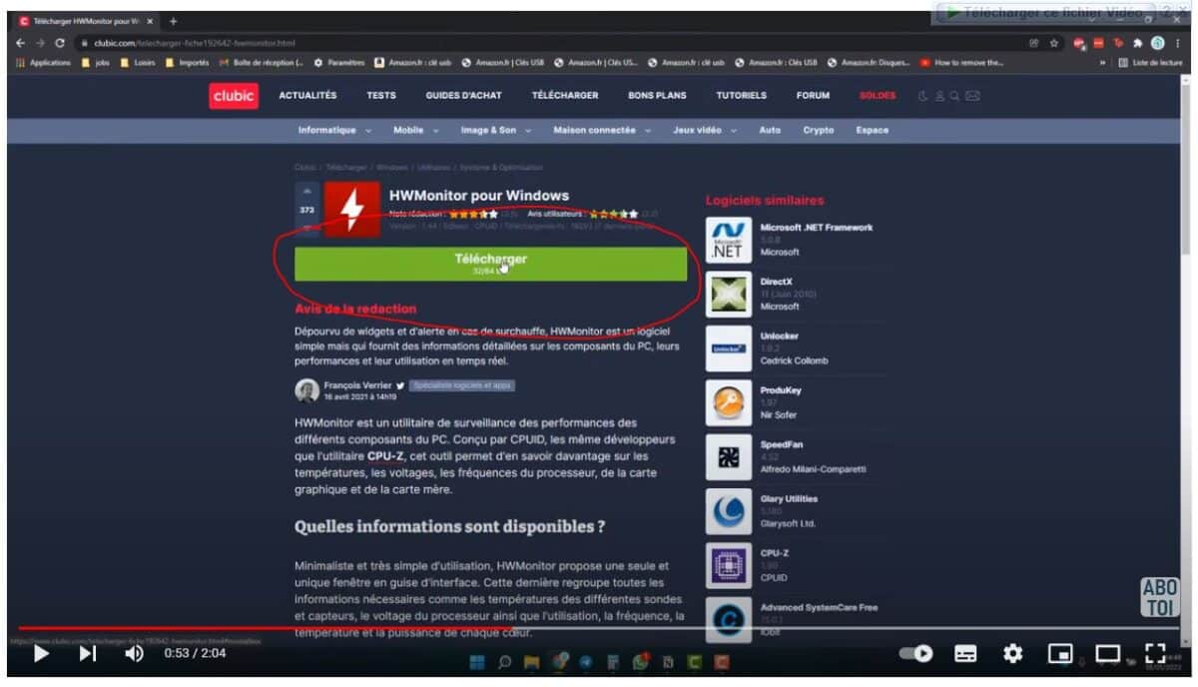Open the video settings gear
Screen dimensions: 1198x687
[1012, 653]
